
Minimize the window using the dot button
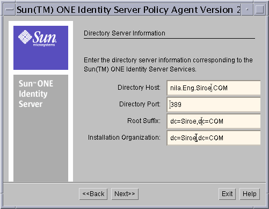pos(247,10)
